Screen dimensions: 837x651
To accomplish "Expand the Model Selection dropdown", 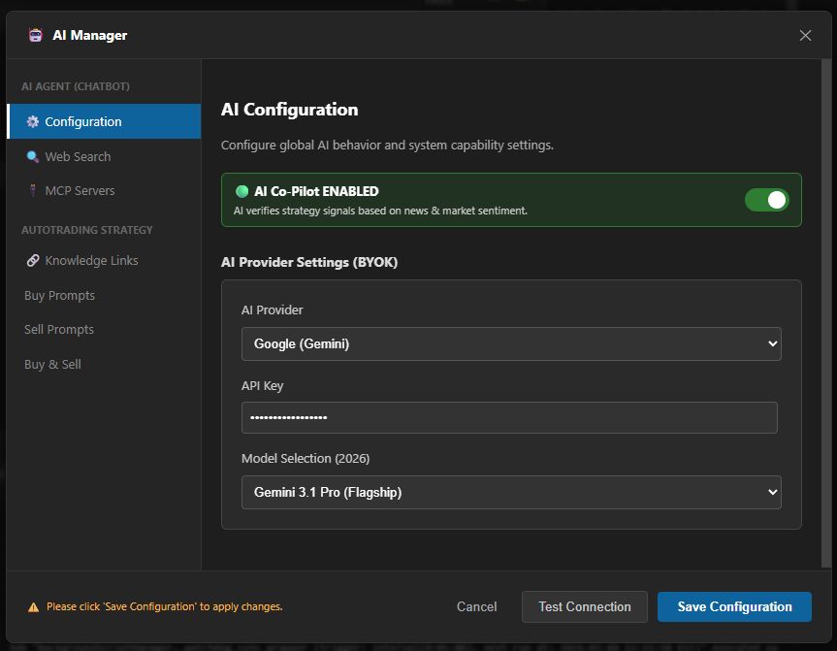I will 511,492.
